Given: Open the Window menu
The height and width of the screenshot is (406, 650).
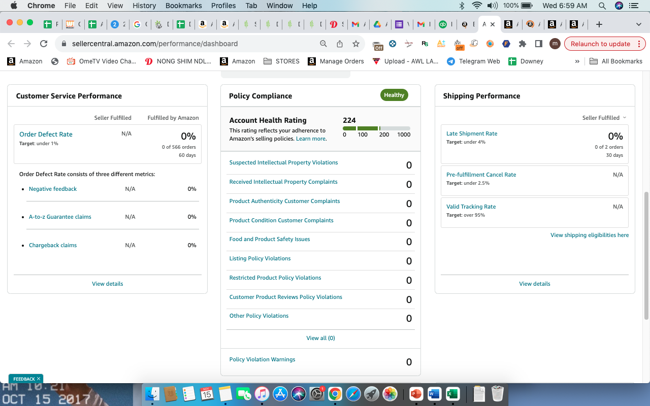Looking at the screenshot, I should (279, 6).
